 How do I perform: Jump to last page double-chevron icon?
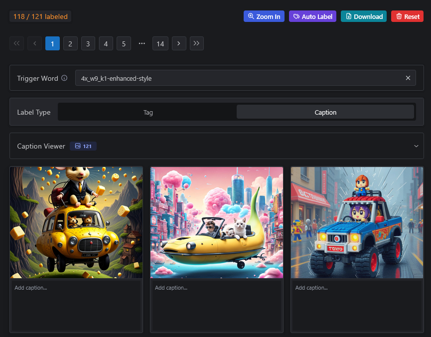[x=196, y=44]
